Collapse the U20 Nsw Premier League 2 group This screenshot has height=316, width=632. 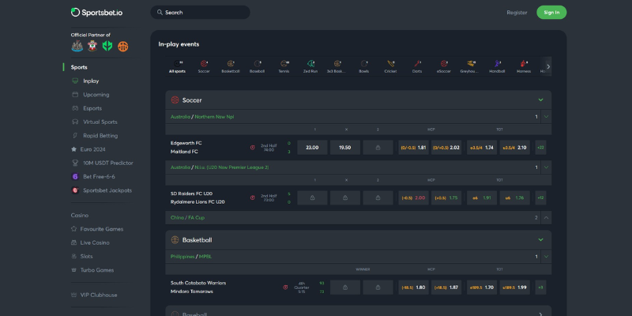[x=546, y=167]
